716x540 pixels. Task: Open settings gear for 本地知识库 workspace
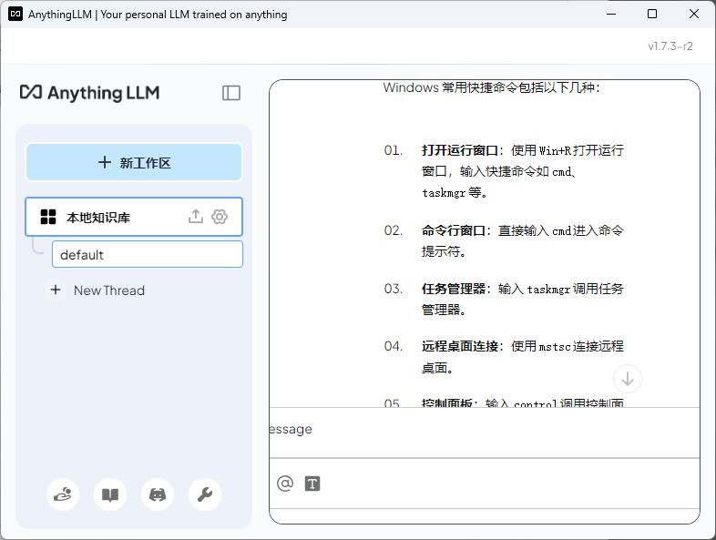220,217
